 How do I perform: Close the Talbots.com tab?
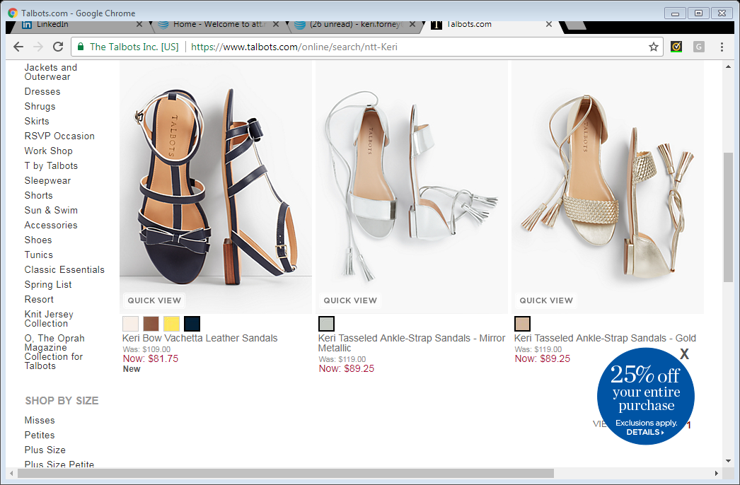click(549, 25)
